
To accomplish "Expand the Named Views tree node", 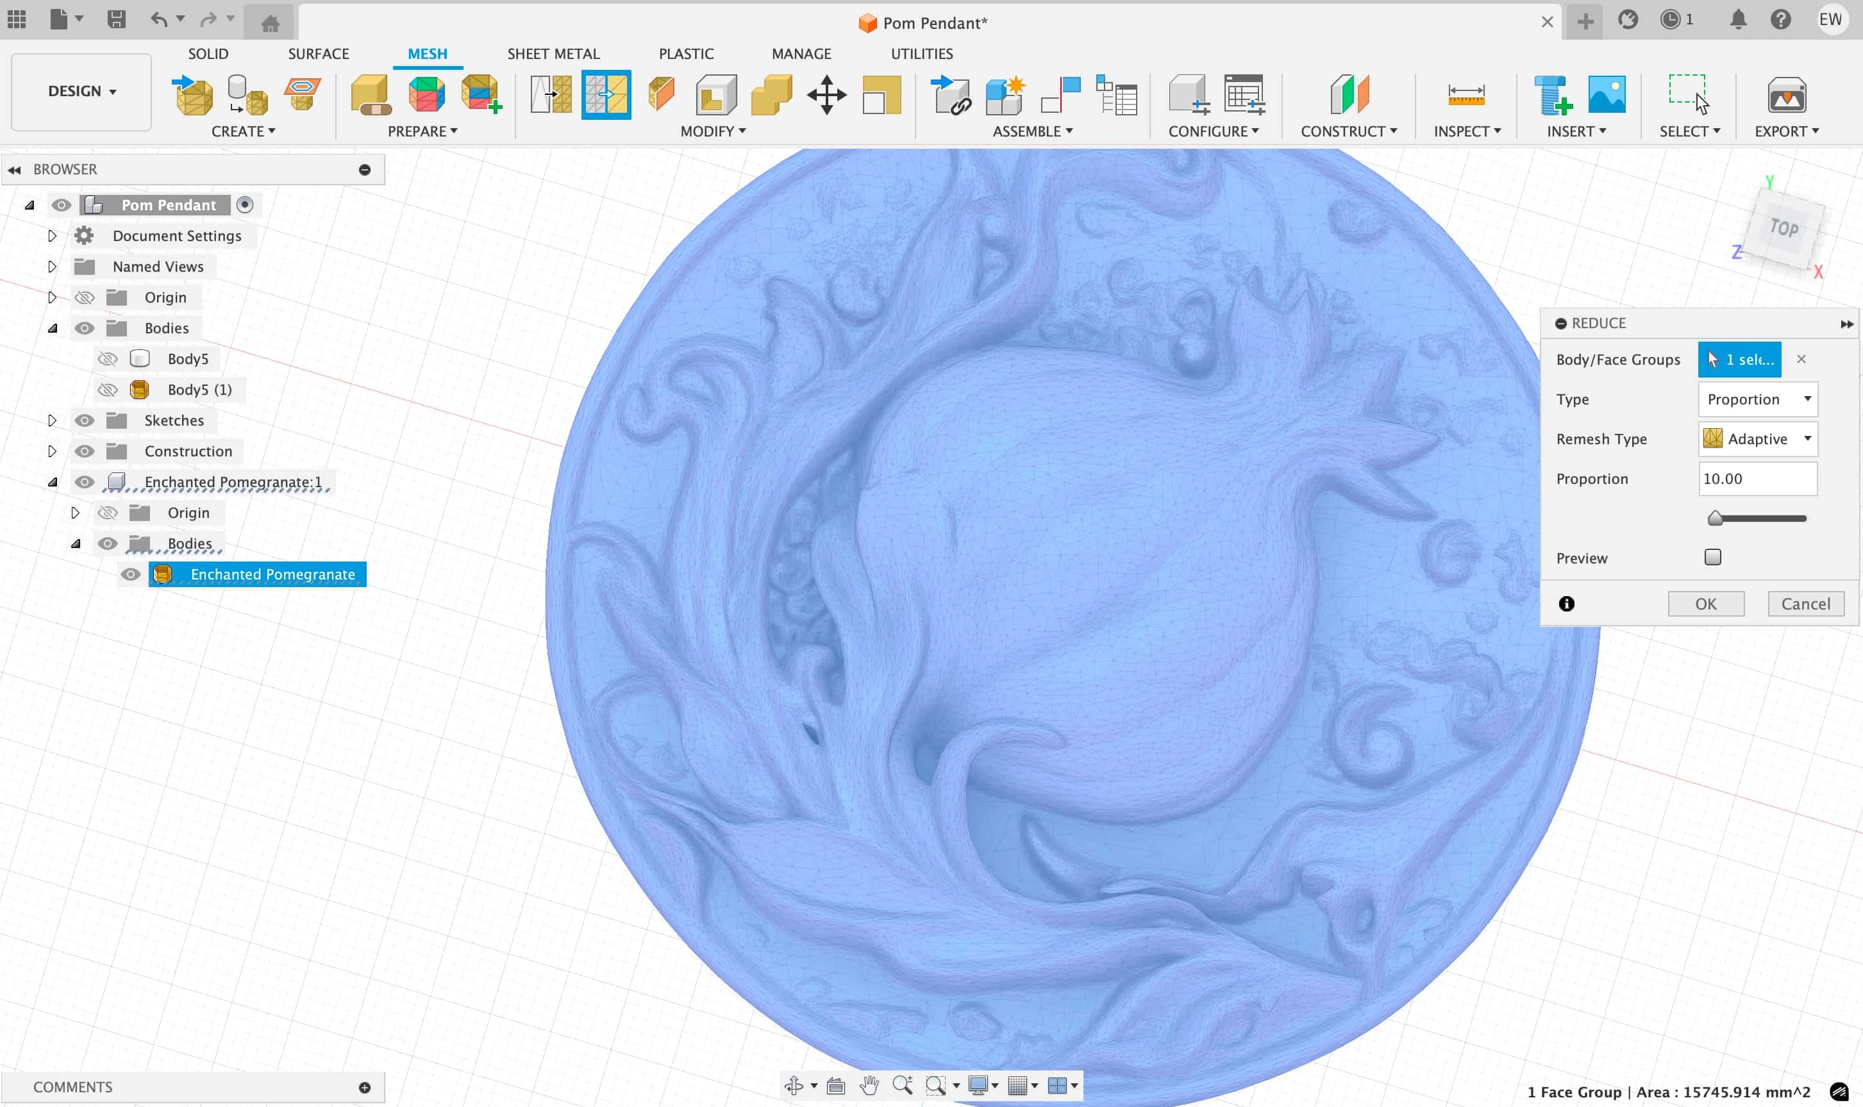I will [x=52, y=267].
